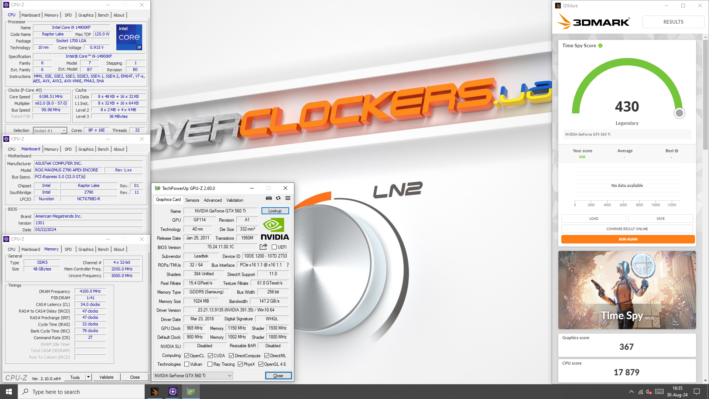The width and height of the screenshot is (709, 399).
Task: Toggle the PhysX checkbox
Action: pyautogui.click(x=240, y=364)
